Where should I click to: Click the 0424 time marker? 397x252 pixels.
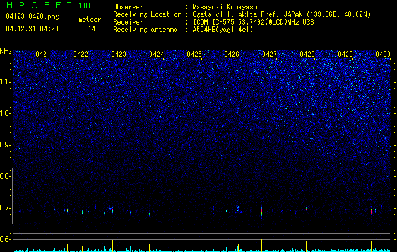[x=157, y=54]
